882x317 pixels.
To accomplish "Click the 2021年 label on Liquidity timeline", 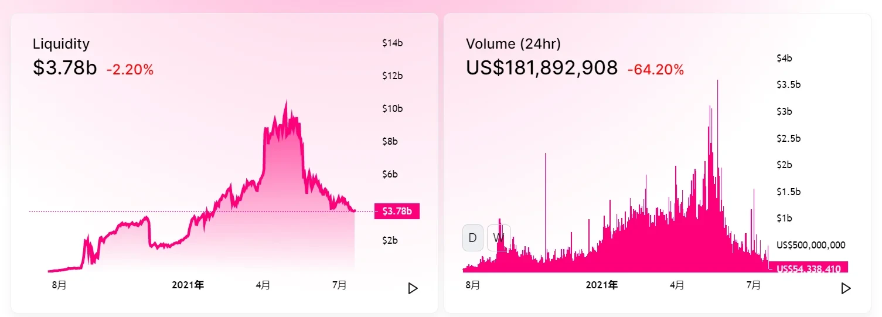I will click(188, 285).
